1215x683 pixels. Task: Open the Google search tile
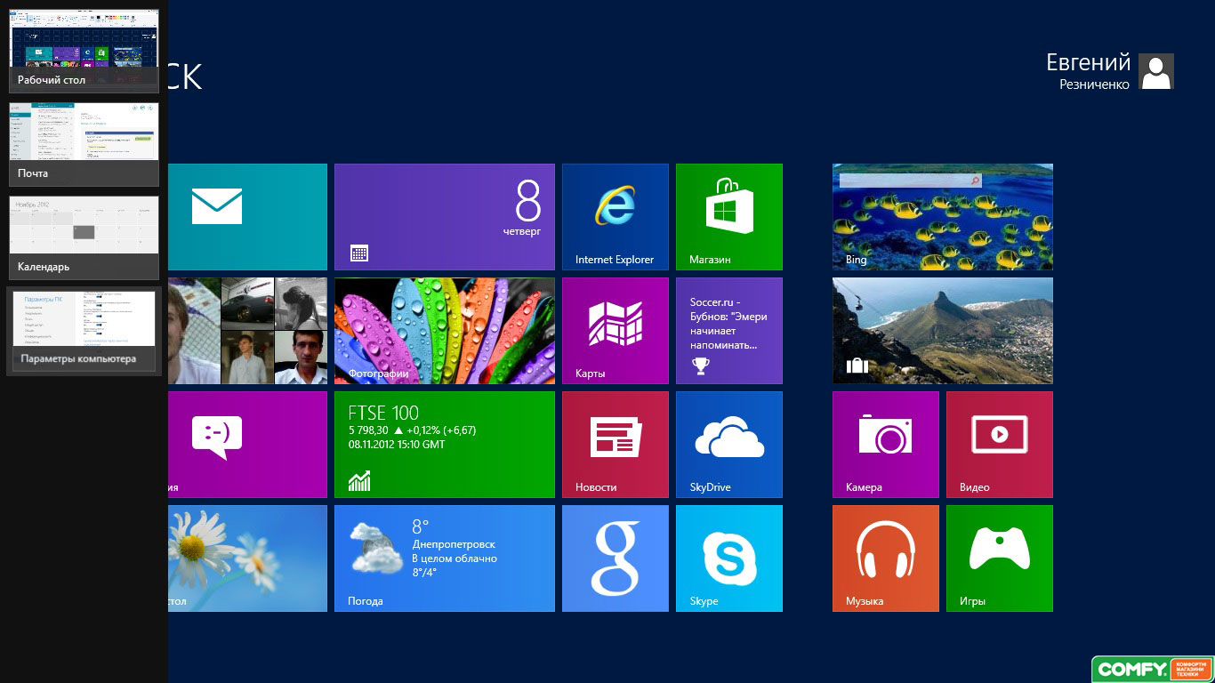[x=616, y=558]
